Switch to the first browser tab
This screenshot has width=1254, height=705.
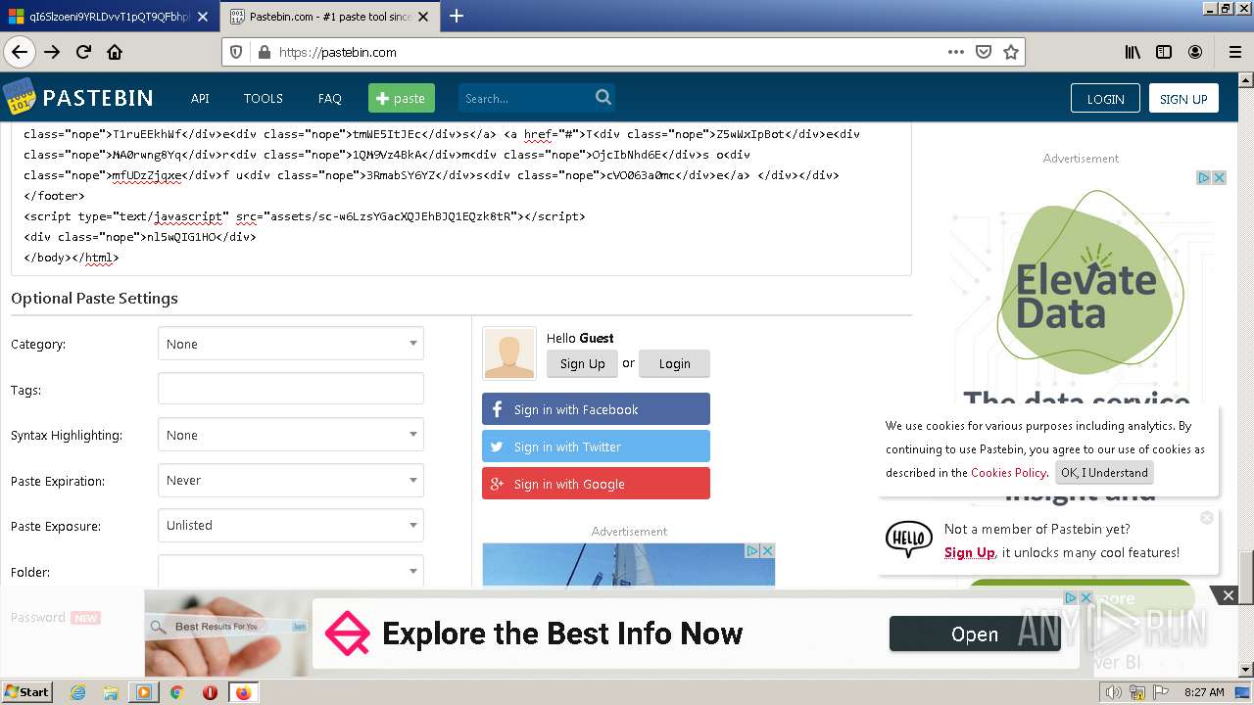click(110, 17)
